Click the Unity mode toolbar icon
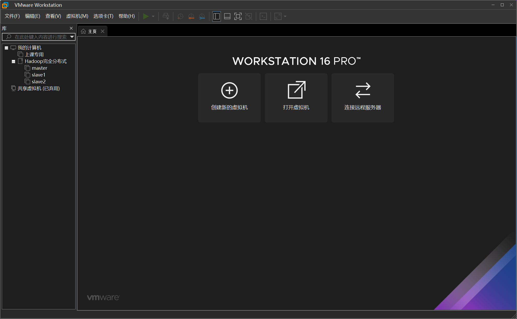 (249, 16)
